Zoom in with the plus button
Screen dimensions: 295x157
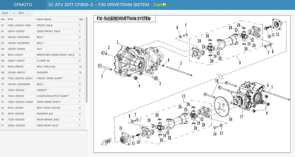pos(14,13)
